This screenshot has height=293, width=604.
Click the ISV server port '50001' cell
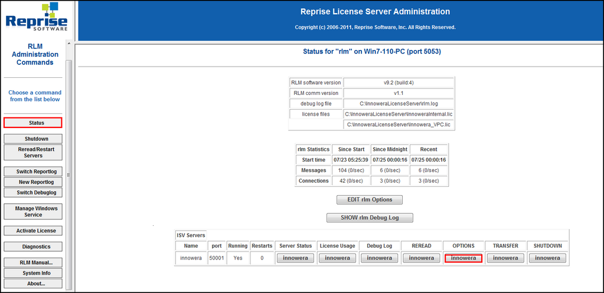(216, 258)
